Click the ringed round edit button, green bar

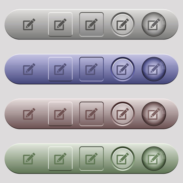(123, 158)
